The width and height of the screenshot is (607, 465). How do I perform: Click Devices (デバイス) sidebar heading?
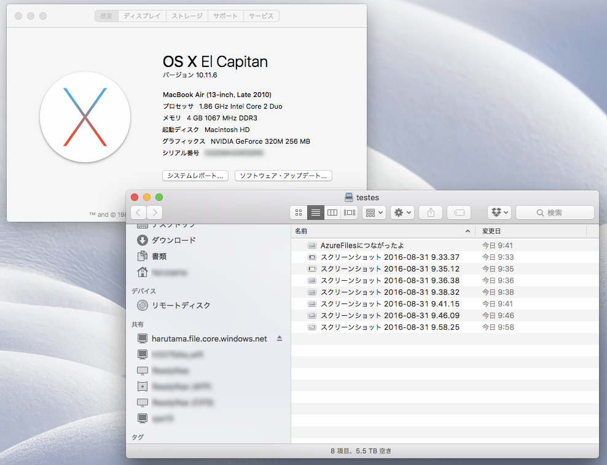144,291
